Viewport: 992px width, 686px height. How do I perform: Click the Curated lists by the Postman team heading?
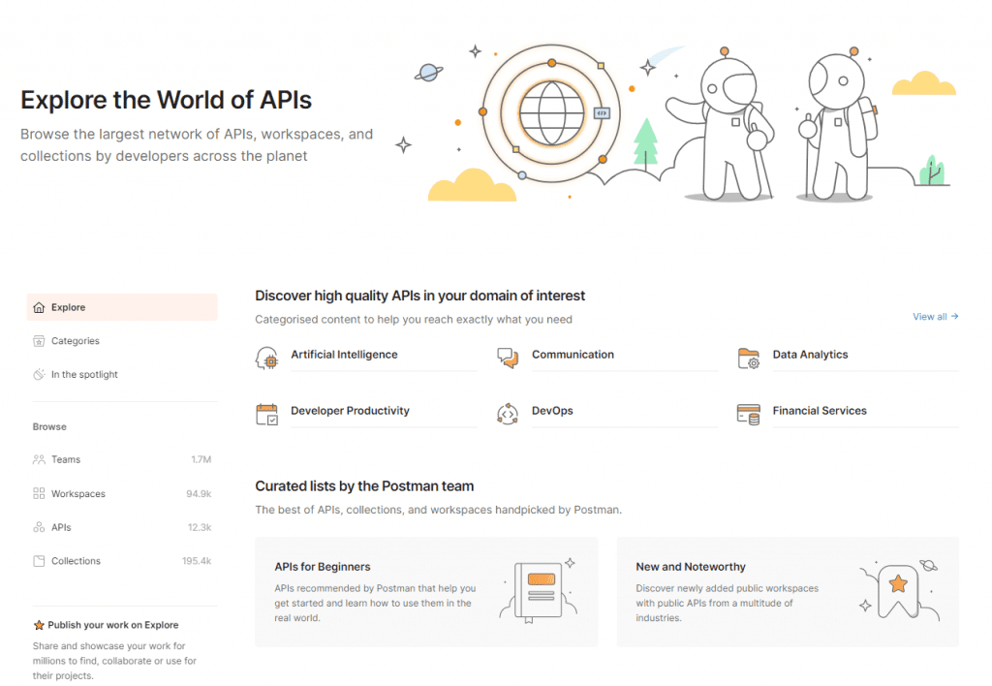(364, 486)
